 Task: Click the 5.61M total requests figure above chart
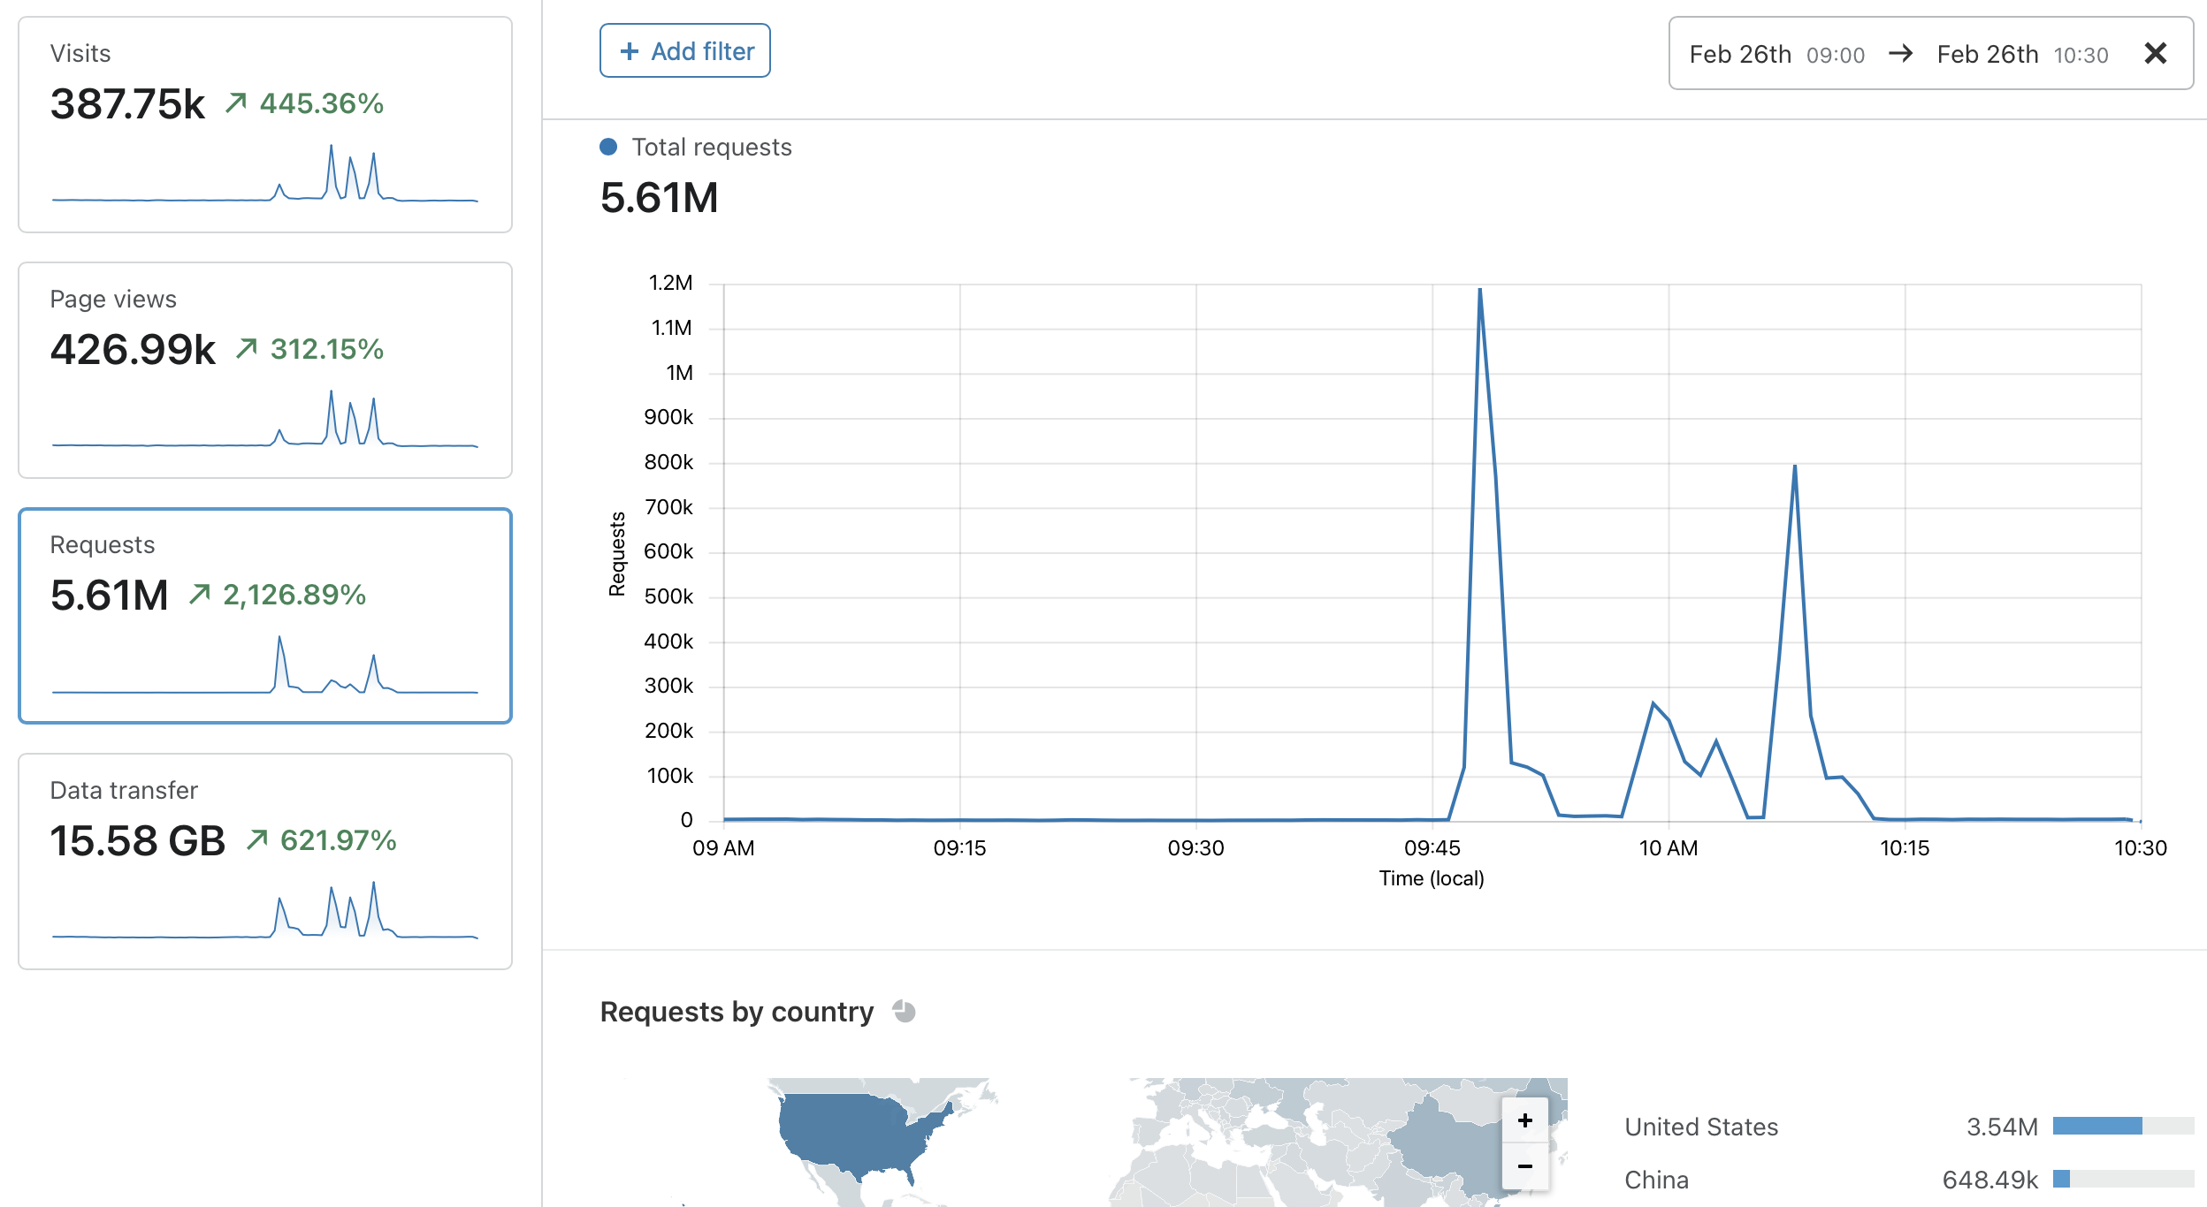click(x=660, y=197)
